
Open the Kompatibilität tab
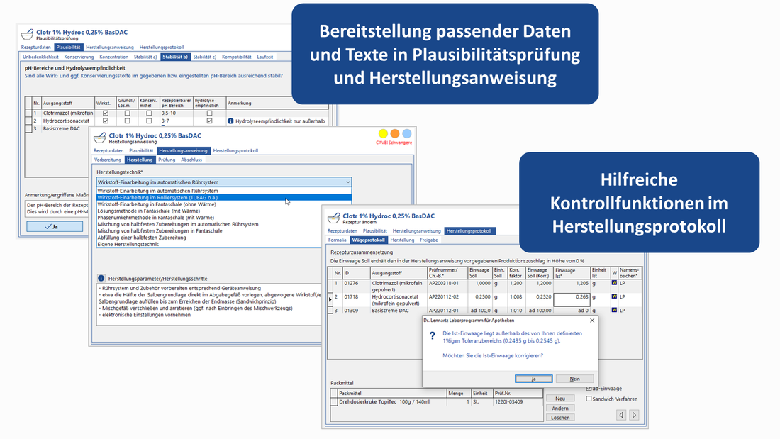tap(236, 57)
